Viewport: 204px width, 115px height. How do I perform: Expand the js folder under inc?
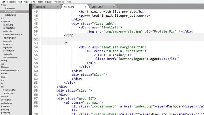click(x=2, y=18)
